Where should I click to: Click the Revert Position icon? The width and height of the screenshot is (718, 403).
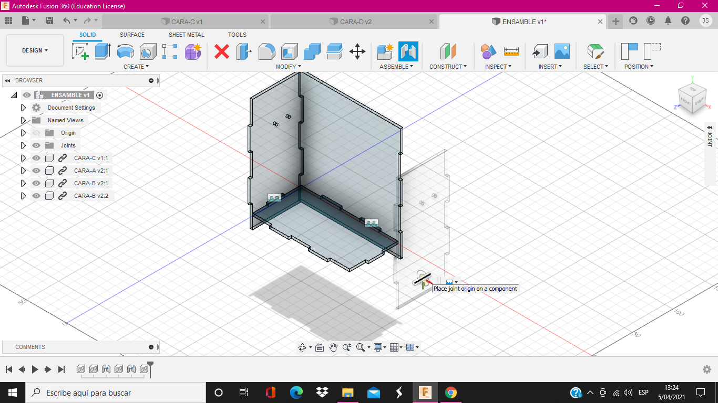652,51
